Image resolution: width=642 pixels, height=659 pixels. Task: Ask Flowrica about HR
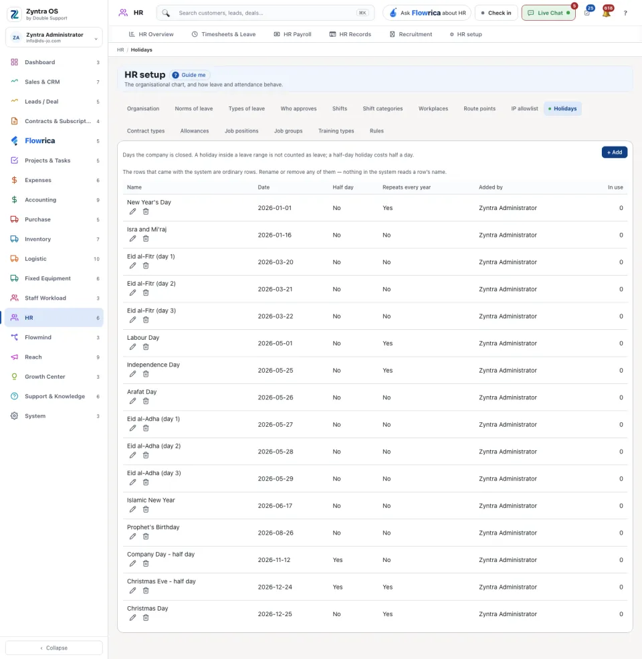pyautogui.click(x=427, y=13)
